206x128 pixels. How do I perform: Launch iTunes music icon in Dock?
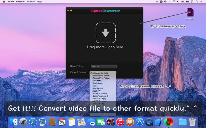pos(120,122)
